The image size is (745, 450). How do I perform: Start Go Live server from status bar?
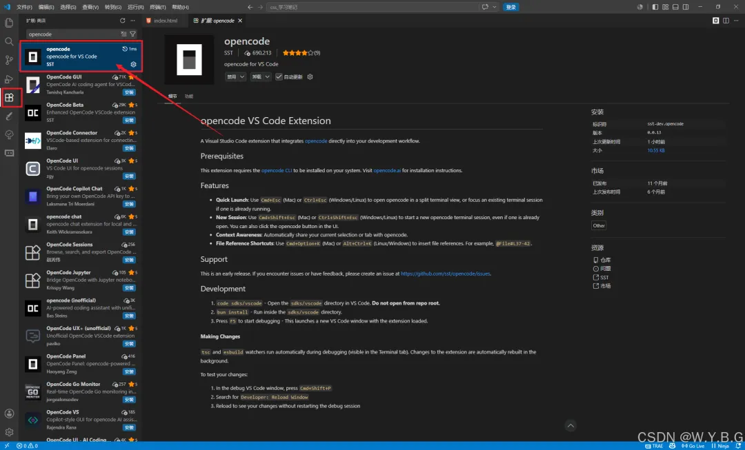pos(693,446)
